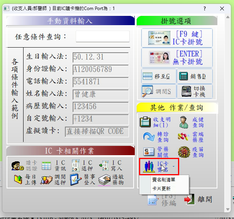Expand the IC卡 dropdown arrow
The image size is (234, 219).
[173, 167]
